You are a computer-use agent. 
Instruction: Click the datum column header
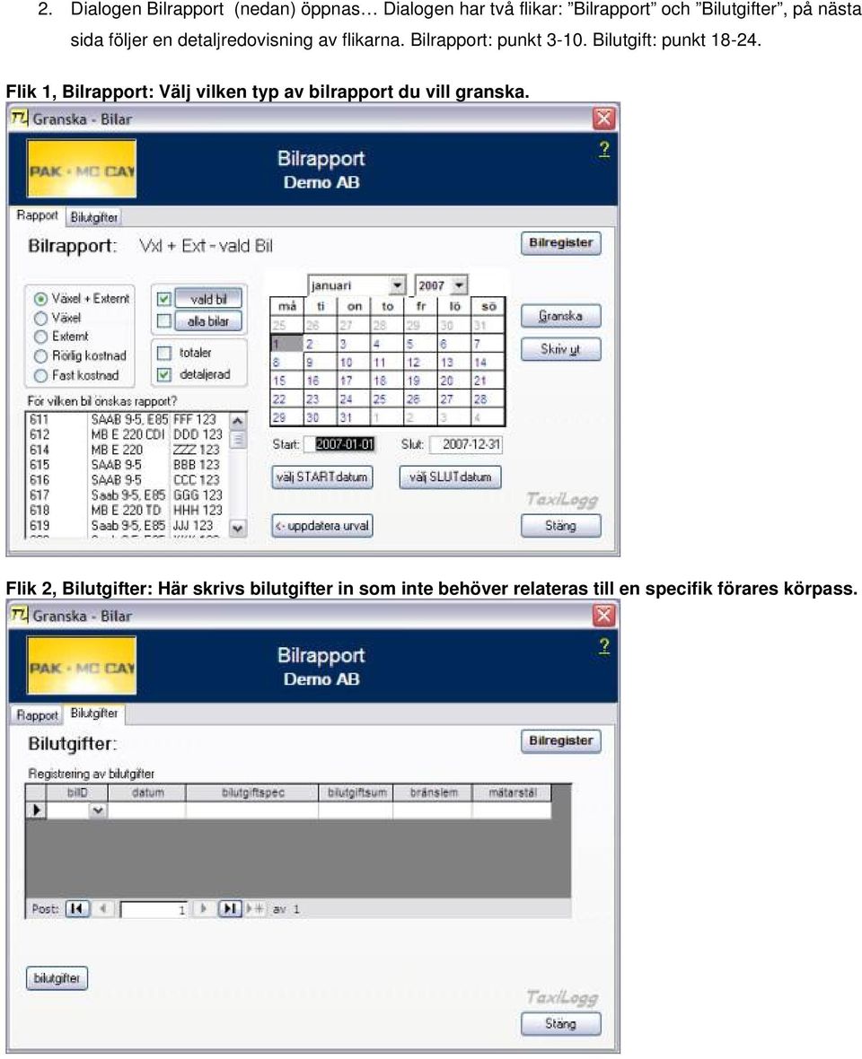tap(147, 792)
